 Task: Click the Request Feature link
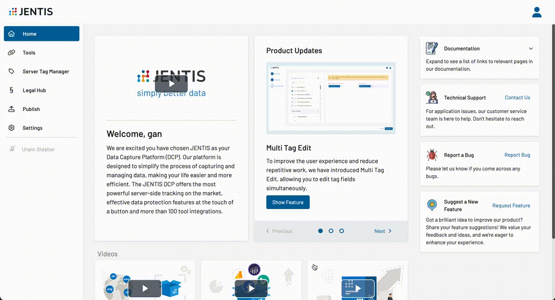(x=511, y=205)
